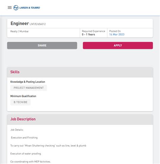Click the Engineer job title
Image resolution: width=160 pixels, height=164 pixels.
point(20,24)
